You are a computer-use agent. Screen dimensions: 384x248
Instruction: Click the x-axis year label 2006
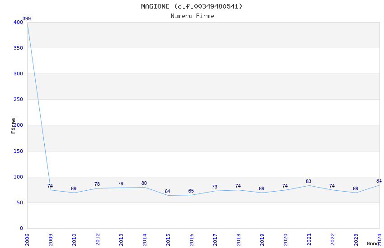(x=27, y=239)
